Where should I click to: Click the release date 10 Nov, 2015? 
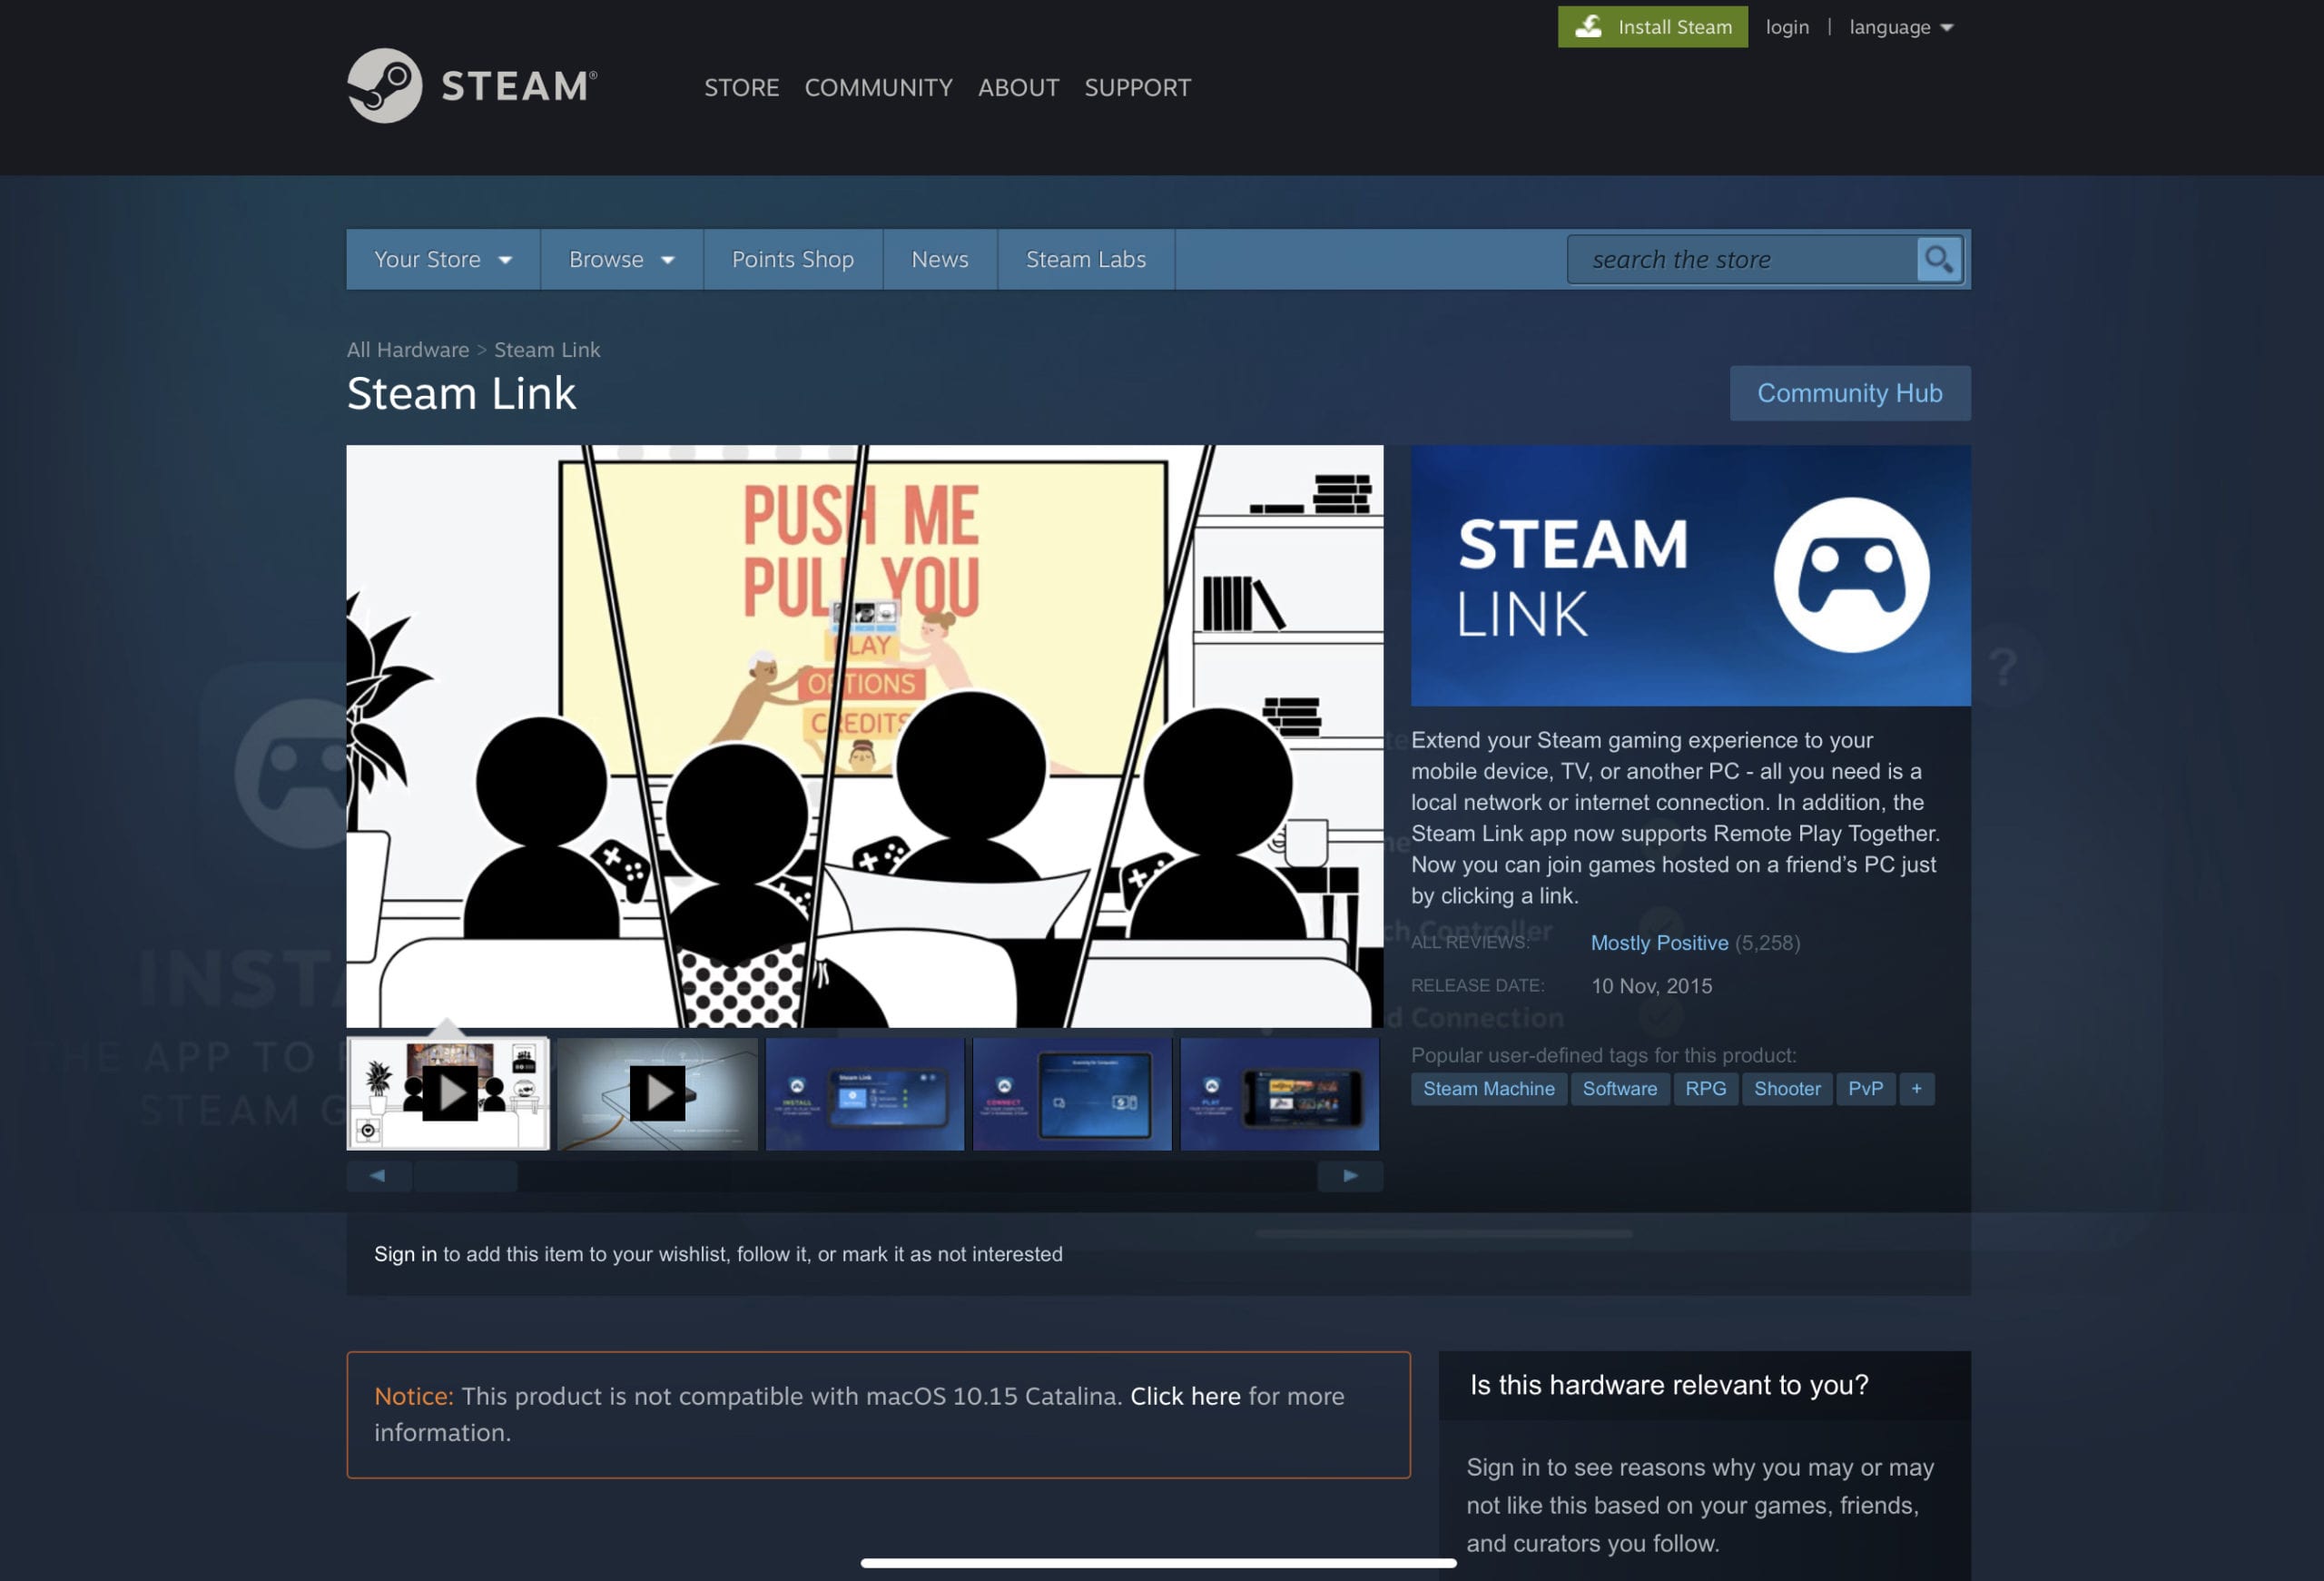tap(1651, 986)
